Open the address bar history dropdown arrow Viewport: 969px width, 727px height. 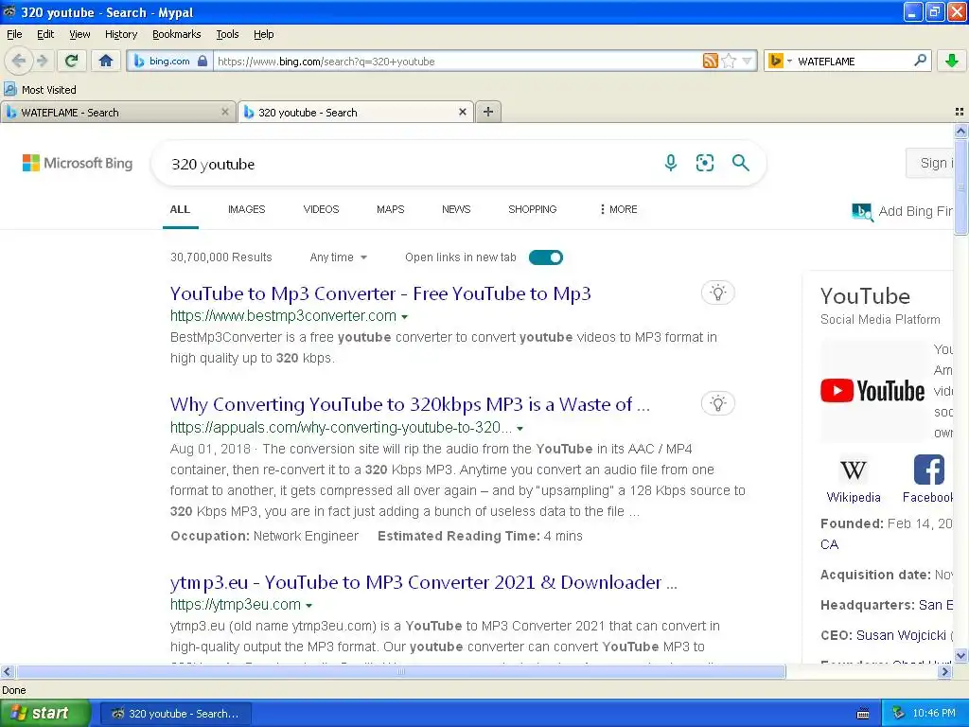[747, 61]
